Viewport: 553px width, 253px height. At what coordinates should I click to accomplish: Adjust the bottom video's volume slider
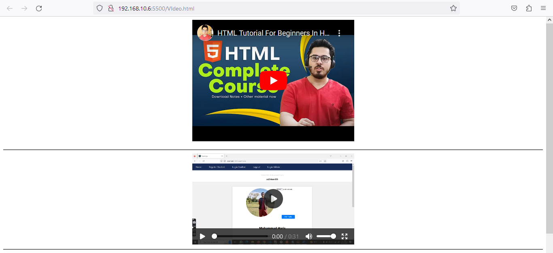pos(326,236)
